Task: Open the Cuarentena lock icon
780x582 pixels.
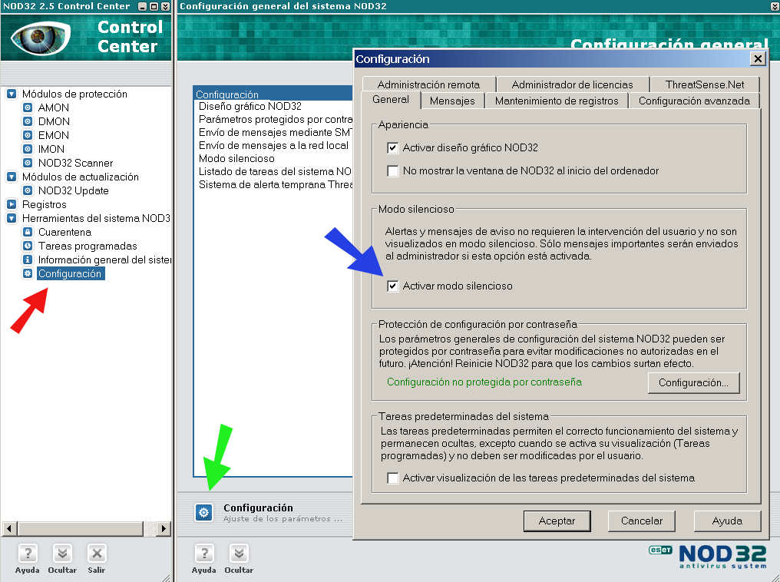Action: [x=28, y=233]
